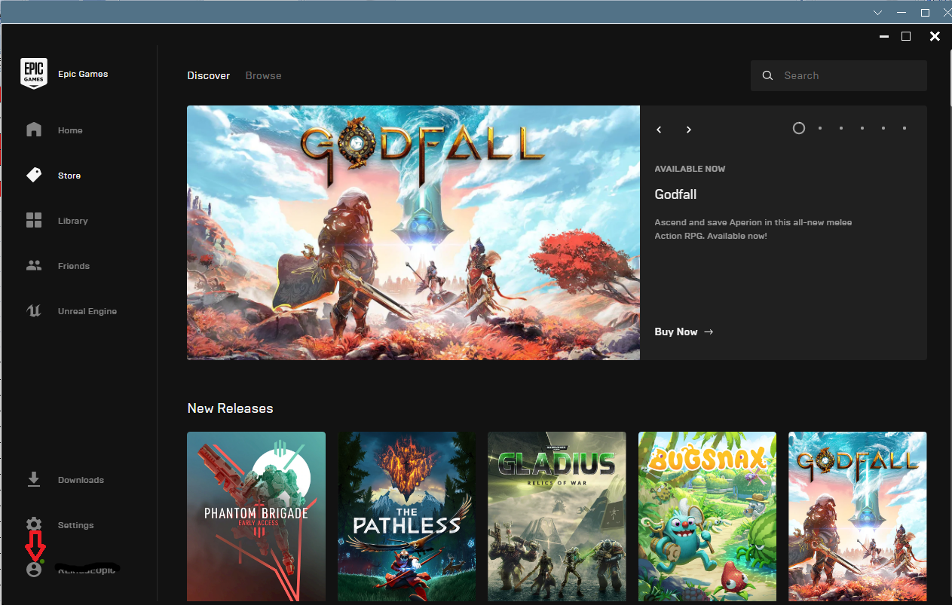The image size is (952, 605).
Task: Select the second carousel indicator dot
Action: pyautogui.click(x=820, y=128)
